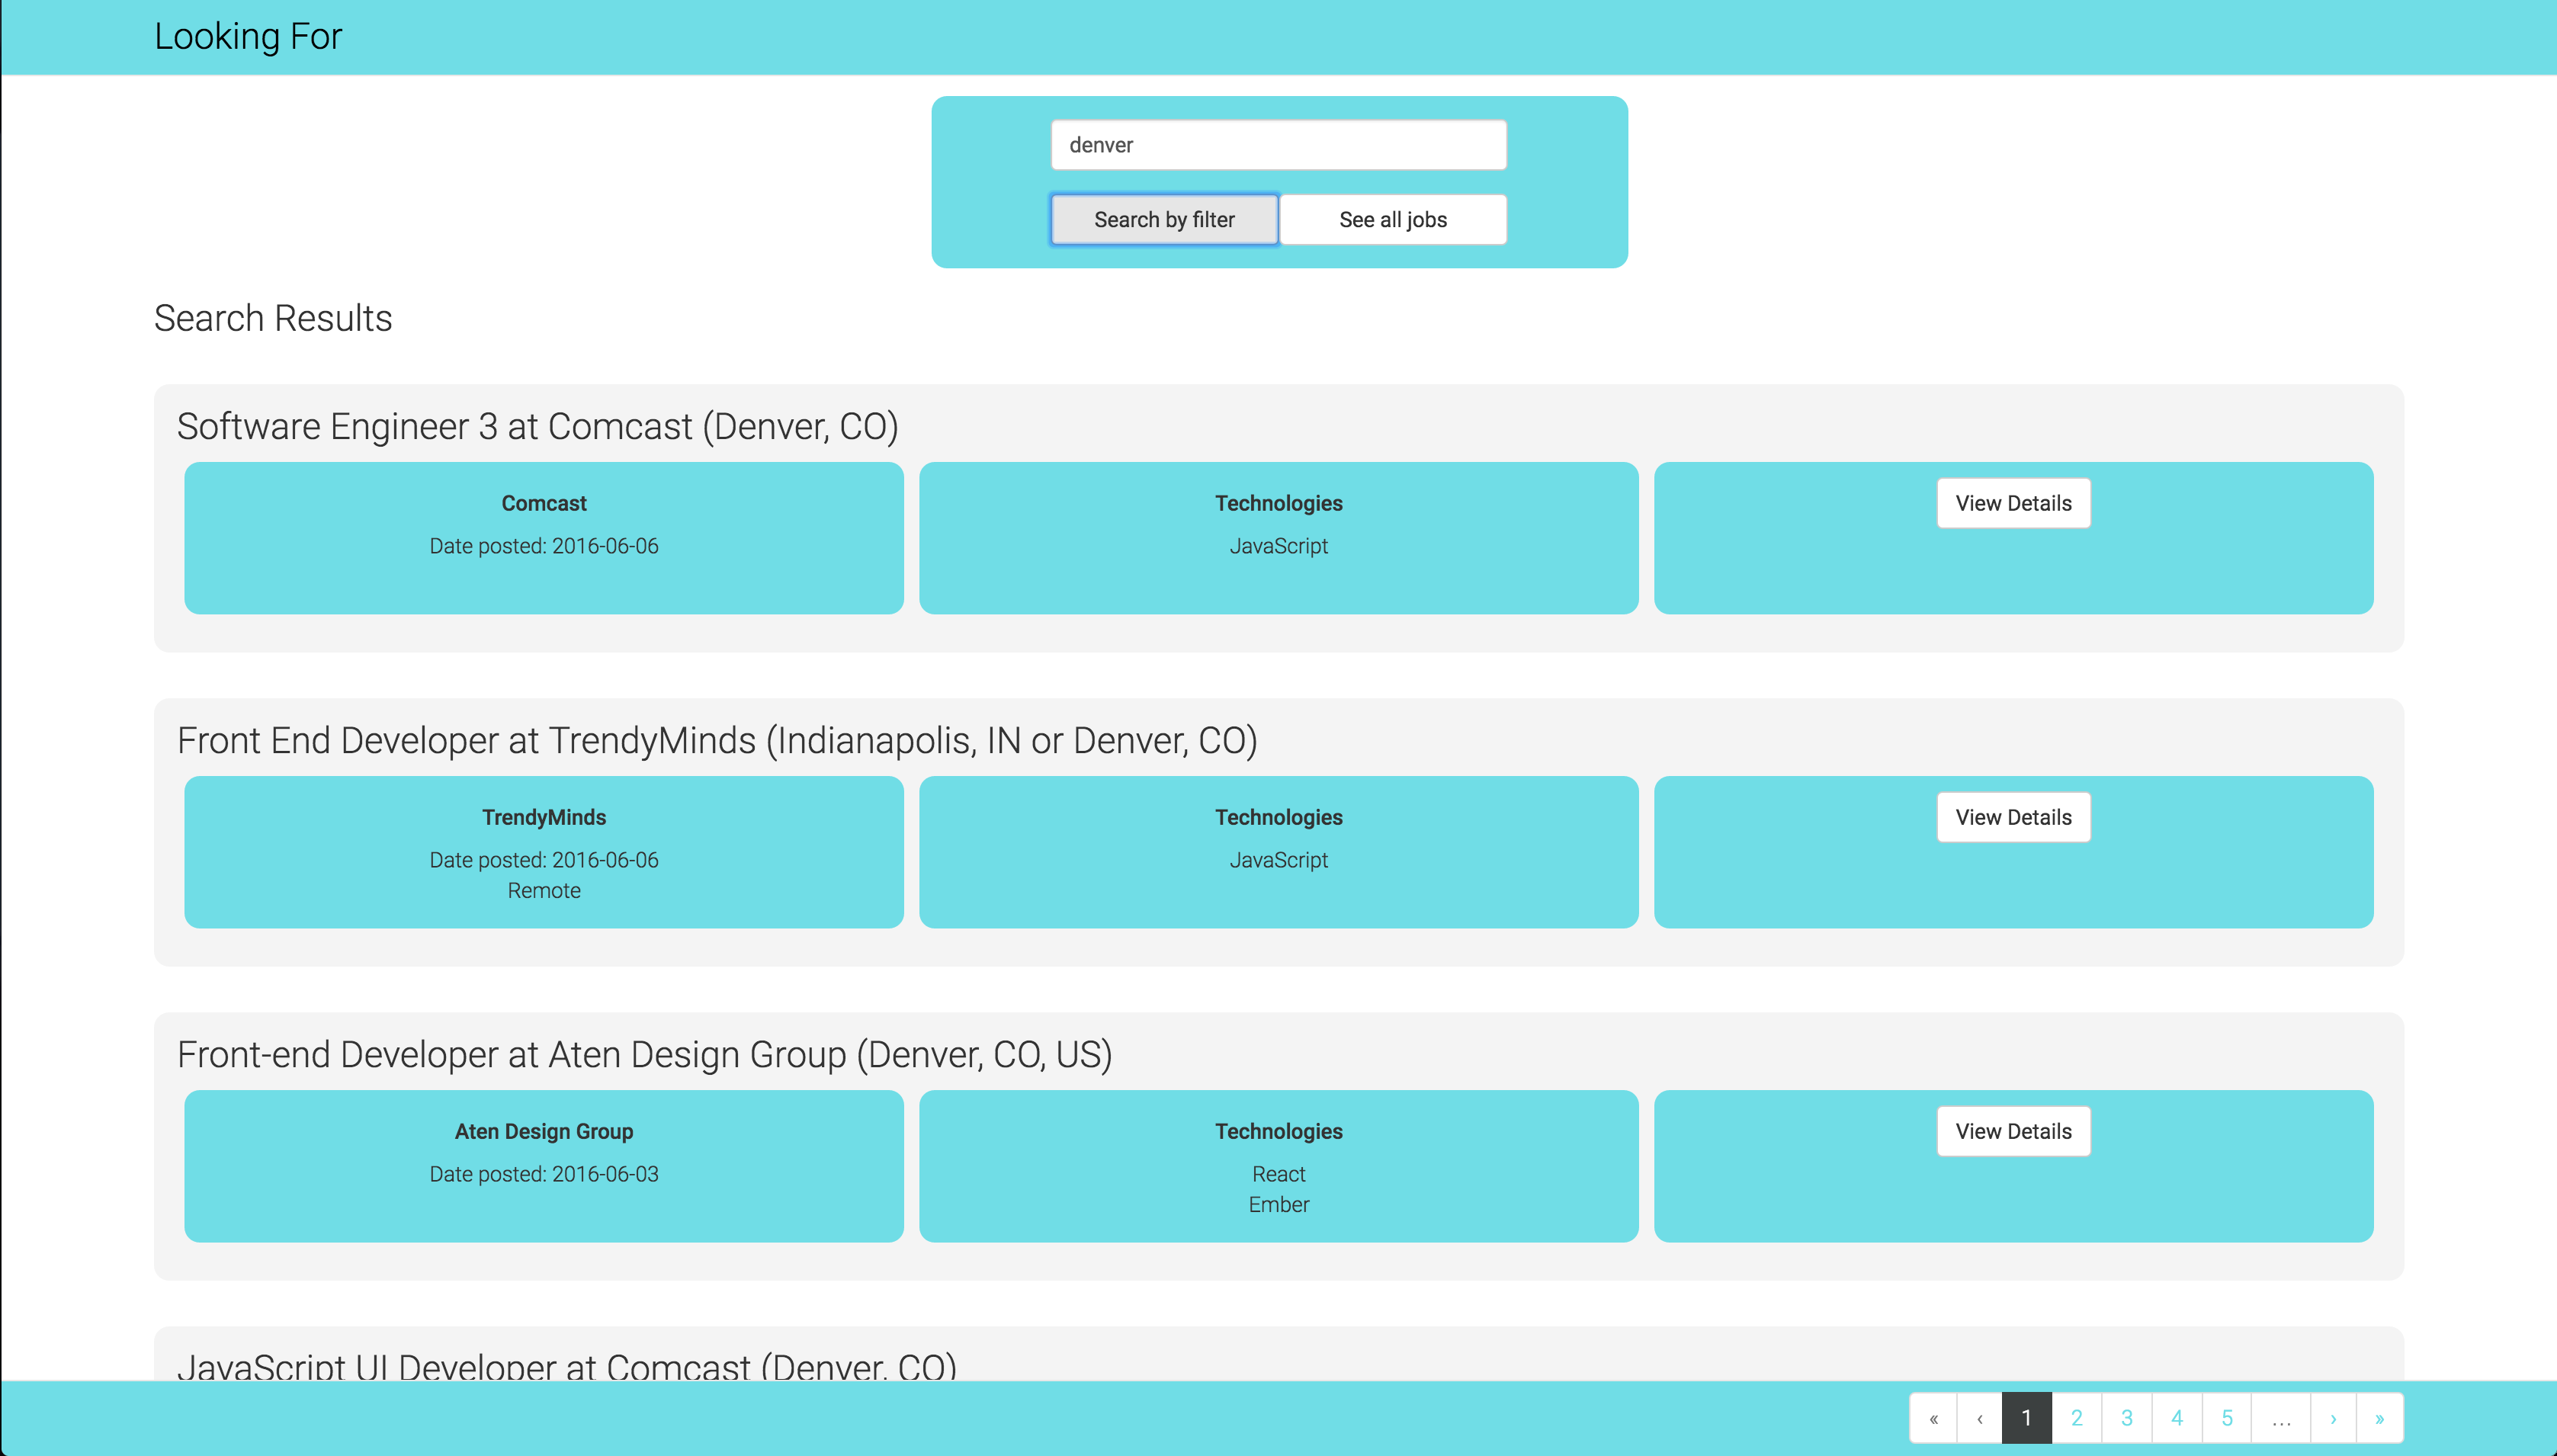2557x1456 pixels.
Task: Click the Front End Developer at TrendyMinds heading
Action: [x=716, y=741]
